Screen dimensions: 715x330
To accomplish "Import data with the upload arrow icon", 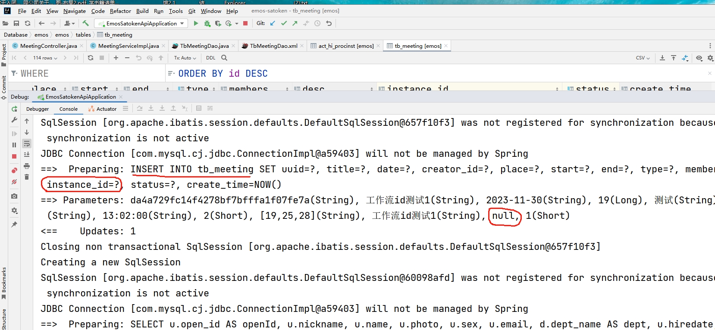I will (x=674, y=58).
